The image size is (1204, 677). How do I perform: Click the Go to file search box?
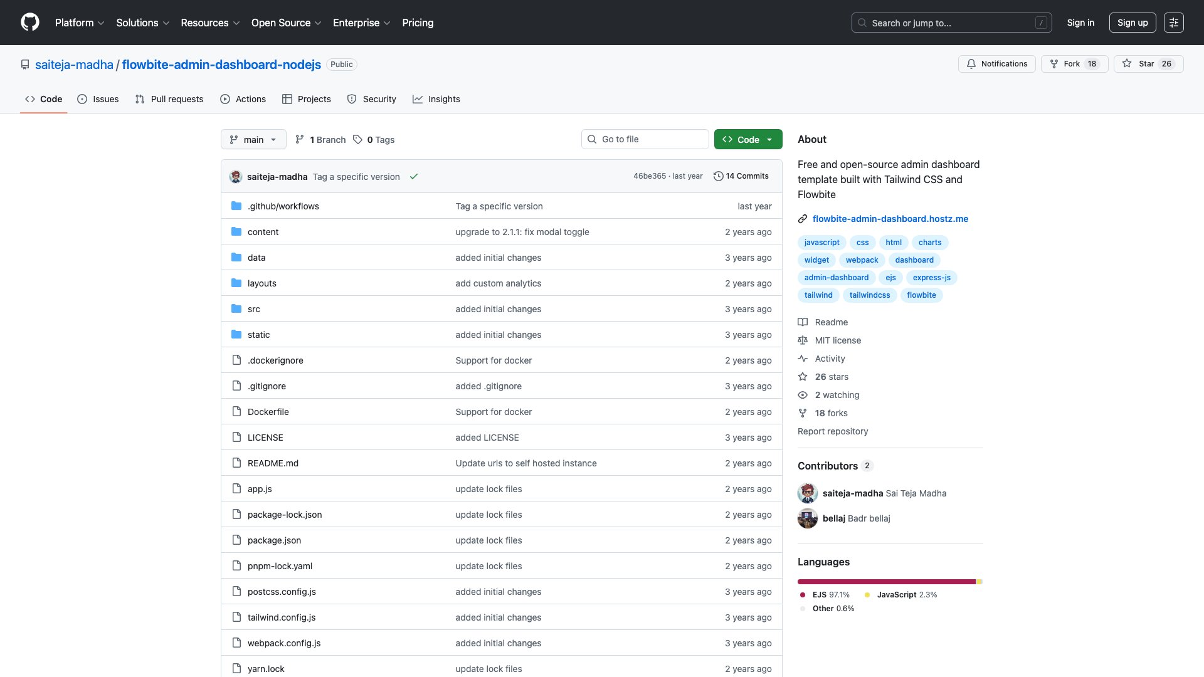pyautogui.click(x=645, y=139)
